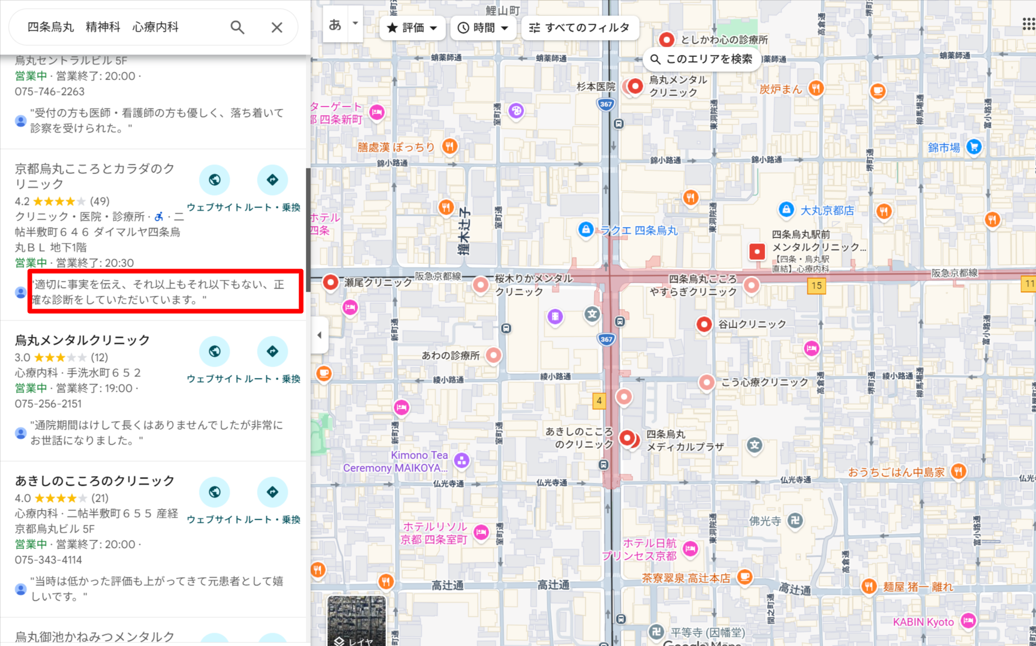Click ラクエ 四条烏丸 shopping pin

pyautogui.click(x=585, y=230)
